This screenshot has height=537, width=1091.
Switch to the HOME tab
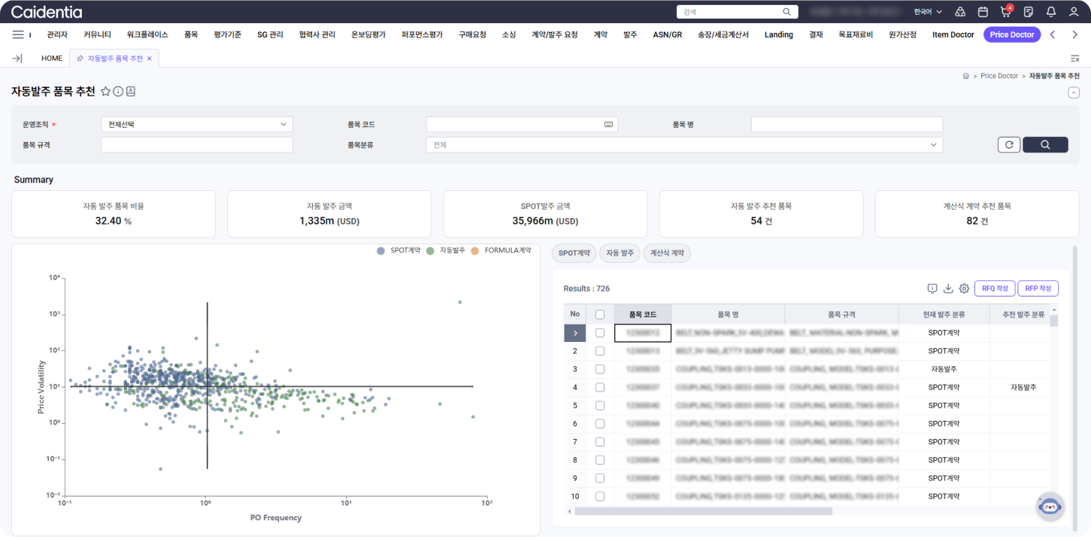click(52, 59)
